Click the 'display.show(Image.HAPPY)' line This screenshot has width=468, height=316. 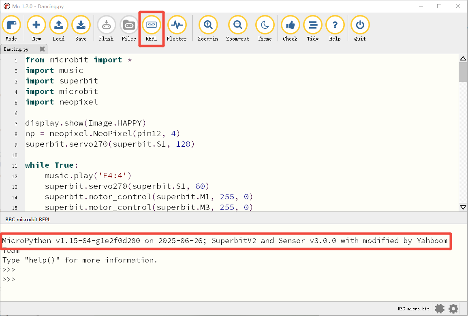pos(85,123)
